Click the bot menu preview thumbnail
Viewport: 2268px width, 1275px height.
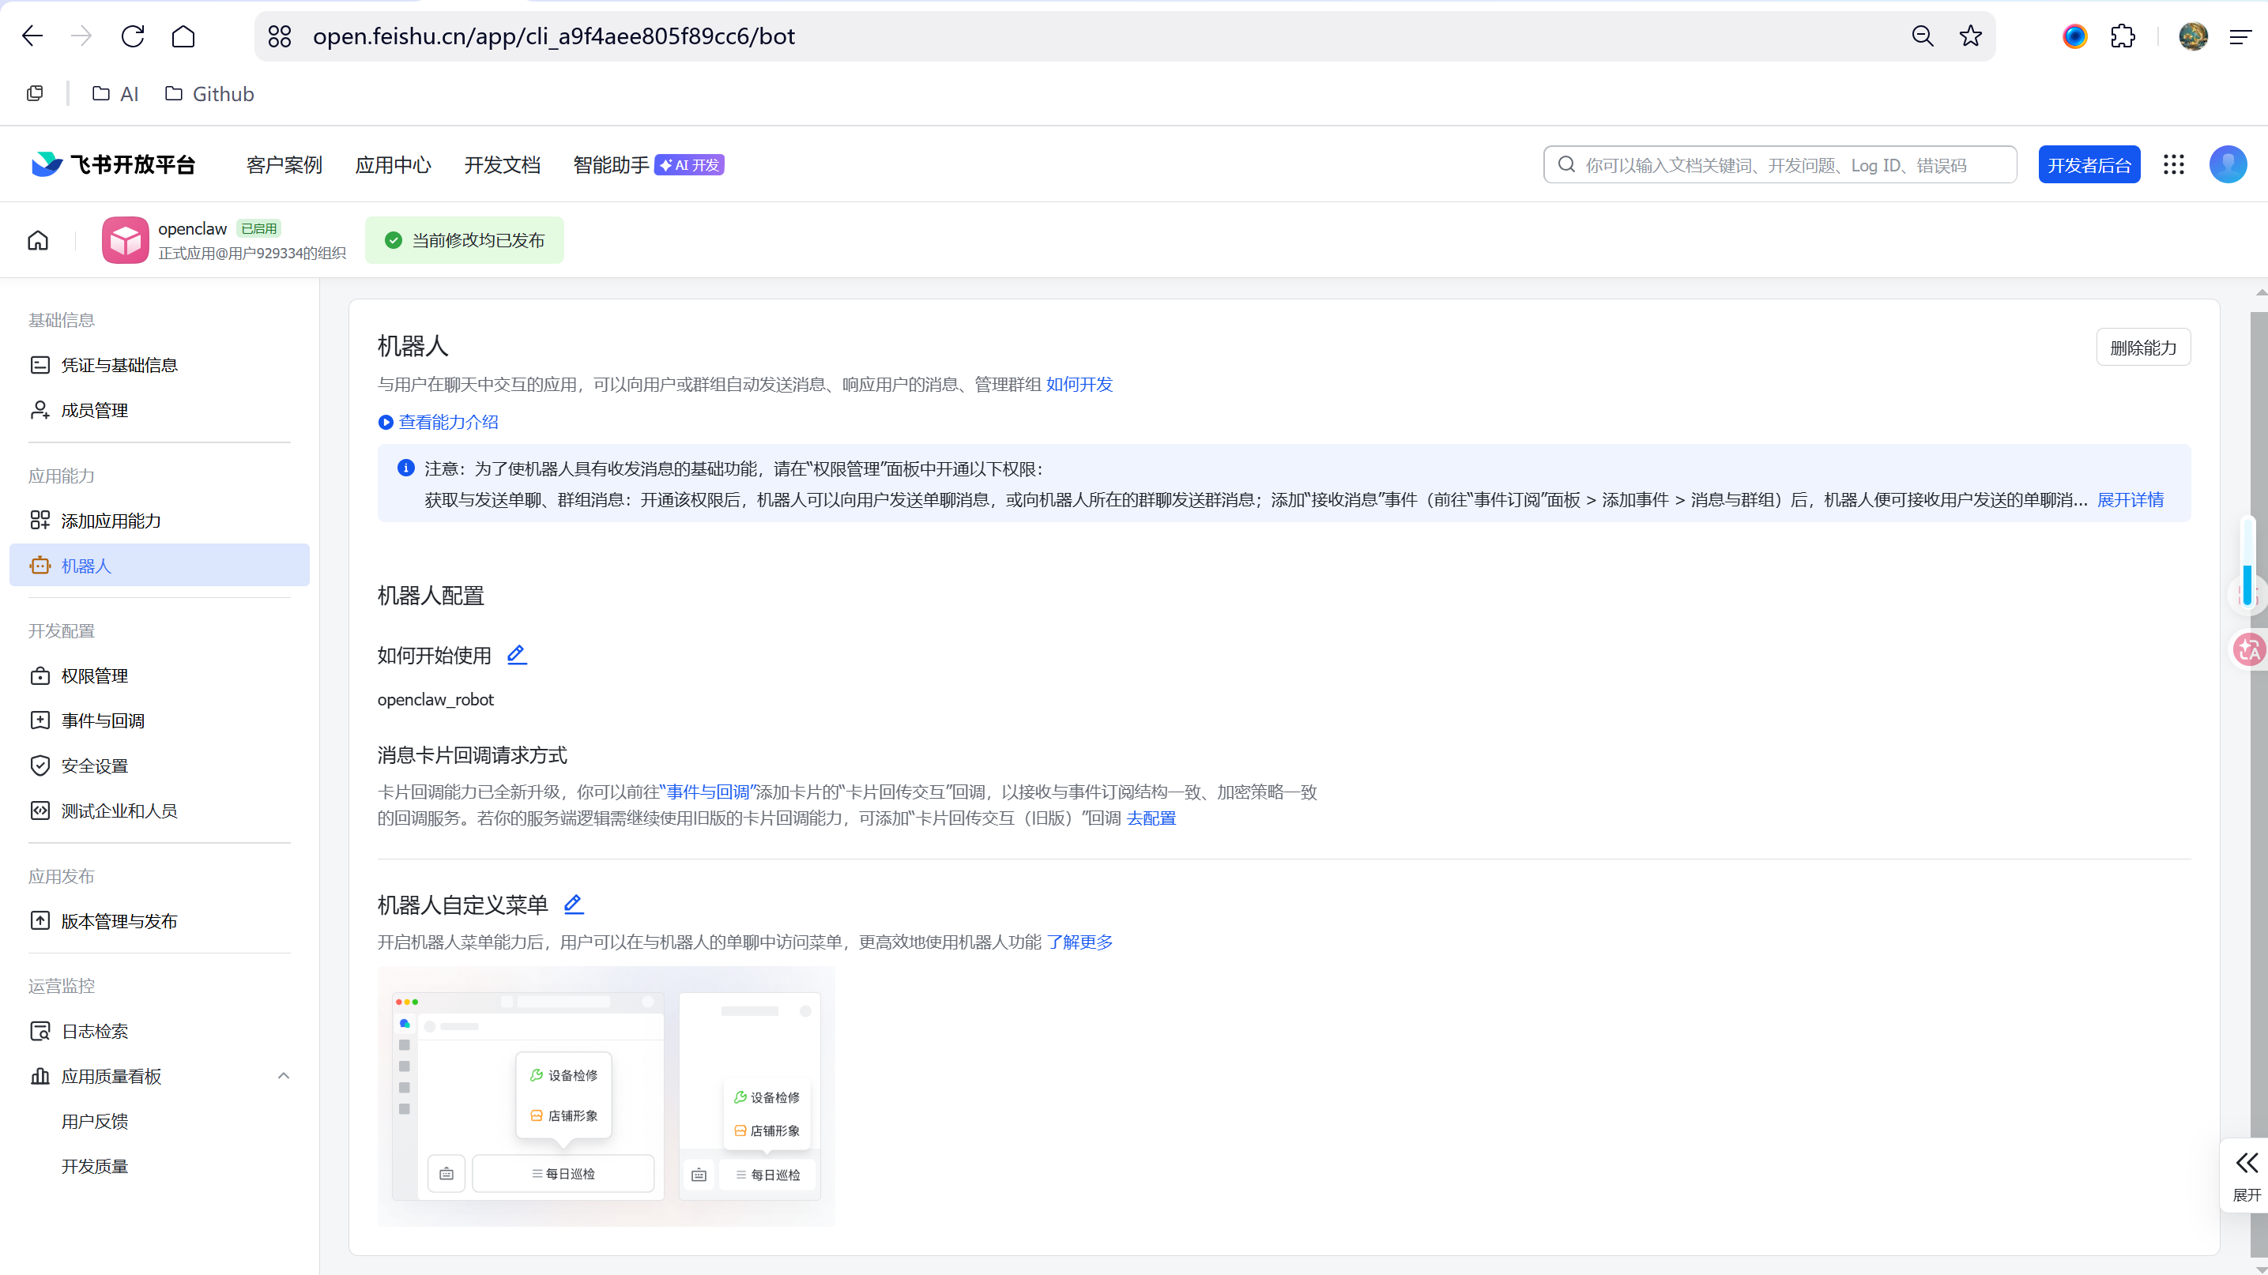[606, 1096]
